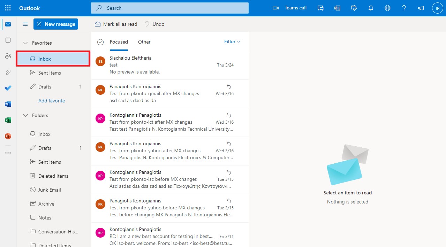Screen dimensions: 446x247
Task: Collapse the Favorites section
Action: [25, 43]
